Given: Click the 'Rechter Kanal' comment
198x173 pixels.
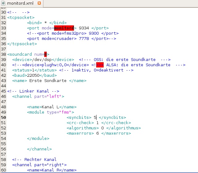Looking at the screenshot, I should coord(34,159).
